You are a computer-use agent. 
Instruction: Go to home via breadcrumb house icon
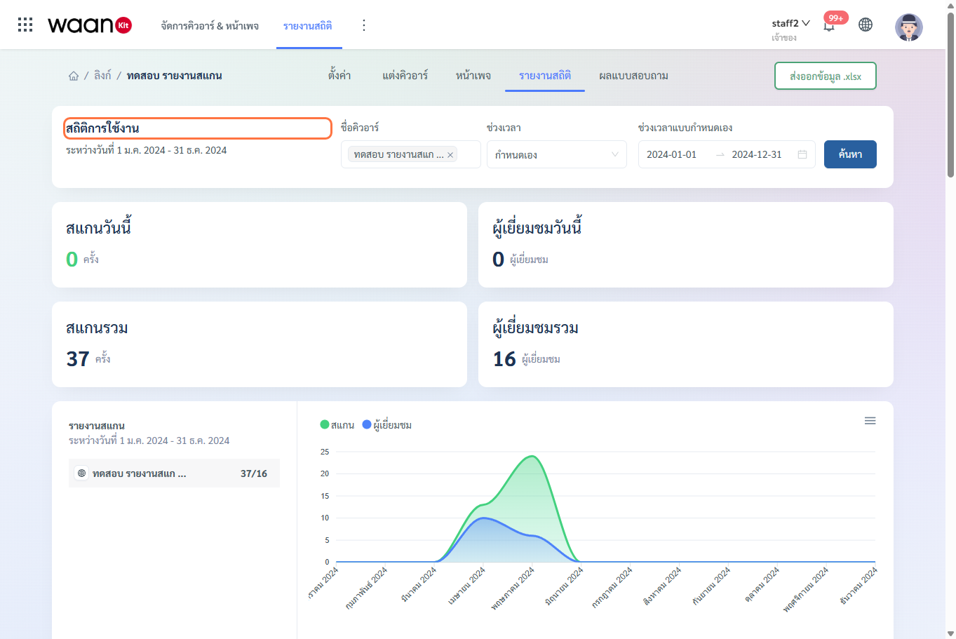(74, 76)
